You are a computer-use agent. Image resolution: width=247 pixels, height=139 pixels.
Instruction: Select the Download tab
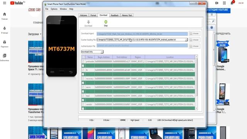(x=103, y=15)
